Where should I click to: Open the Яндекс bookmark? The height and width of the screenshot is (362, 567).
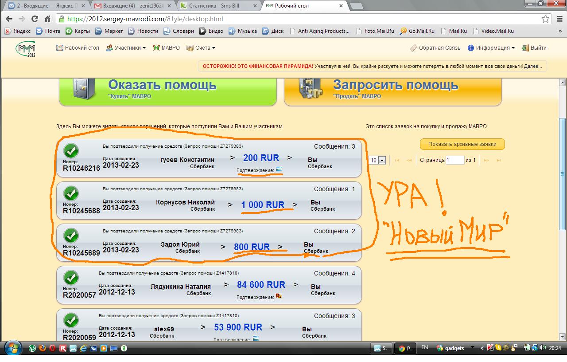click(18, 31)
